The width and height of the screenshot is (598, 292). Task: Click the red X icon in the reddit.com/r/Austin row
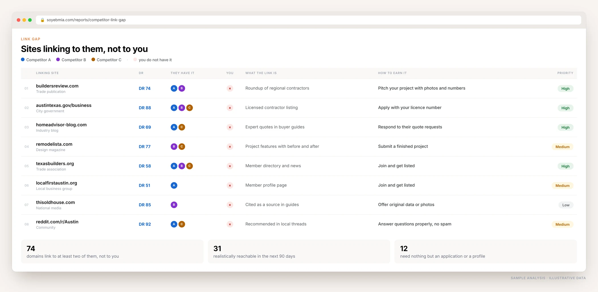pos(230,224)
